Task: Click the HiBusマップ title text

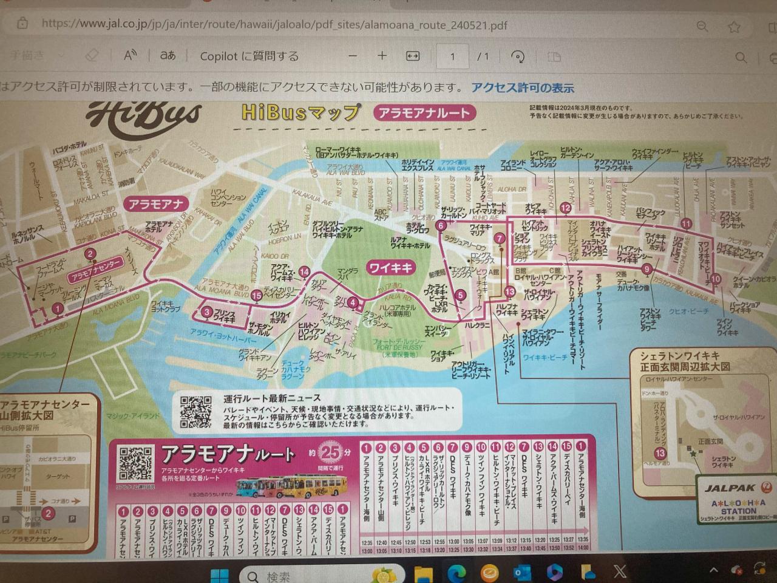Action: pos(300,112)
